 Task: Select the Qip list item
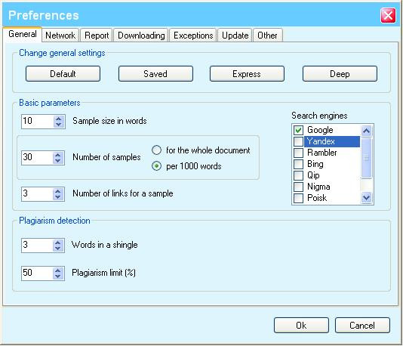[x=313, y=175]
